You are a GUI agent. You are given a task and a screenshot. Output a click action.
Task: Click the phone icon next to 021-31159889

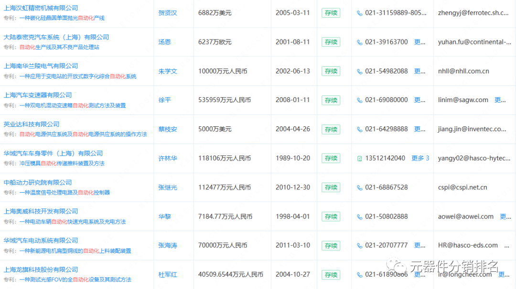[360, 13]
